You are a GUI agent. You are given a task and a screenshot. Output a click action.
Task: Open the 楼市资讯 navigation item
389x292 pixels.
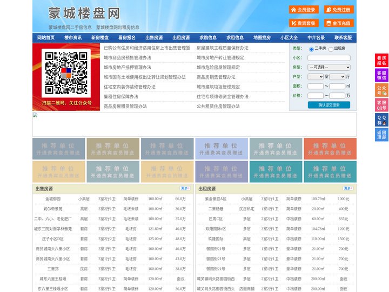coord(73,38)
